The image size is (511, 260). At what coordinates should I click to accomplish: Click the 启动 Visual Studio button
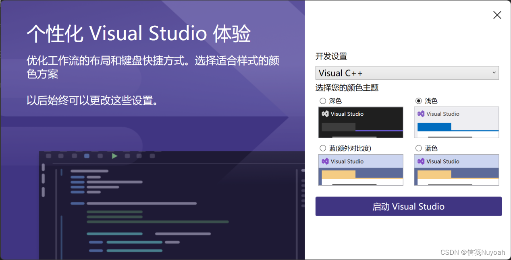408,207
